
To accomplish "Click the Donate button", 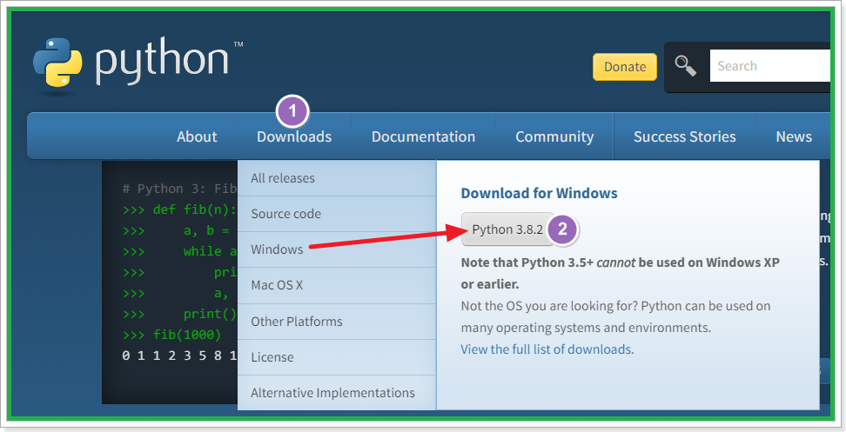I will pyautogui.click(x=625, y=67).
